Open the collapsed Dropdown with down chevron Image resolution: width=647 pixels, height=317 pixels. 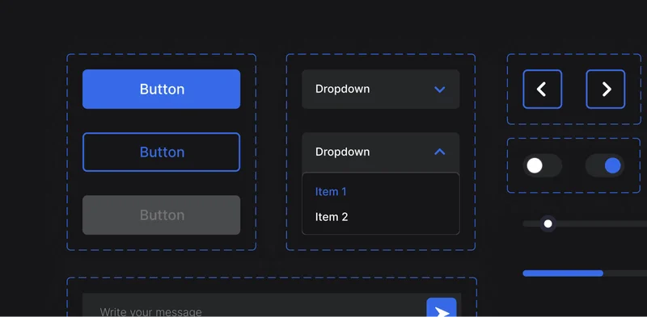click(x=380, y=89)
